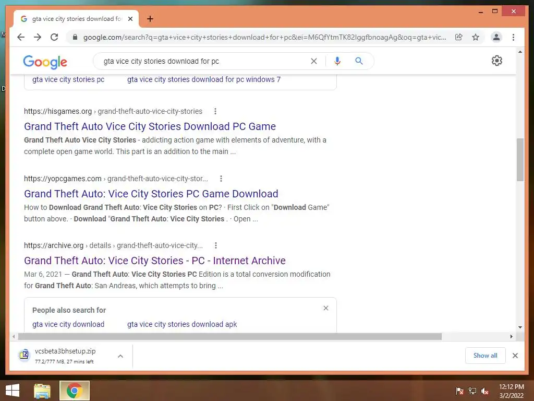Click the yopcgames.com result URL text
Viewport: 534px width, 401px height.
tap(116, 179)
